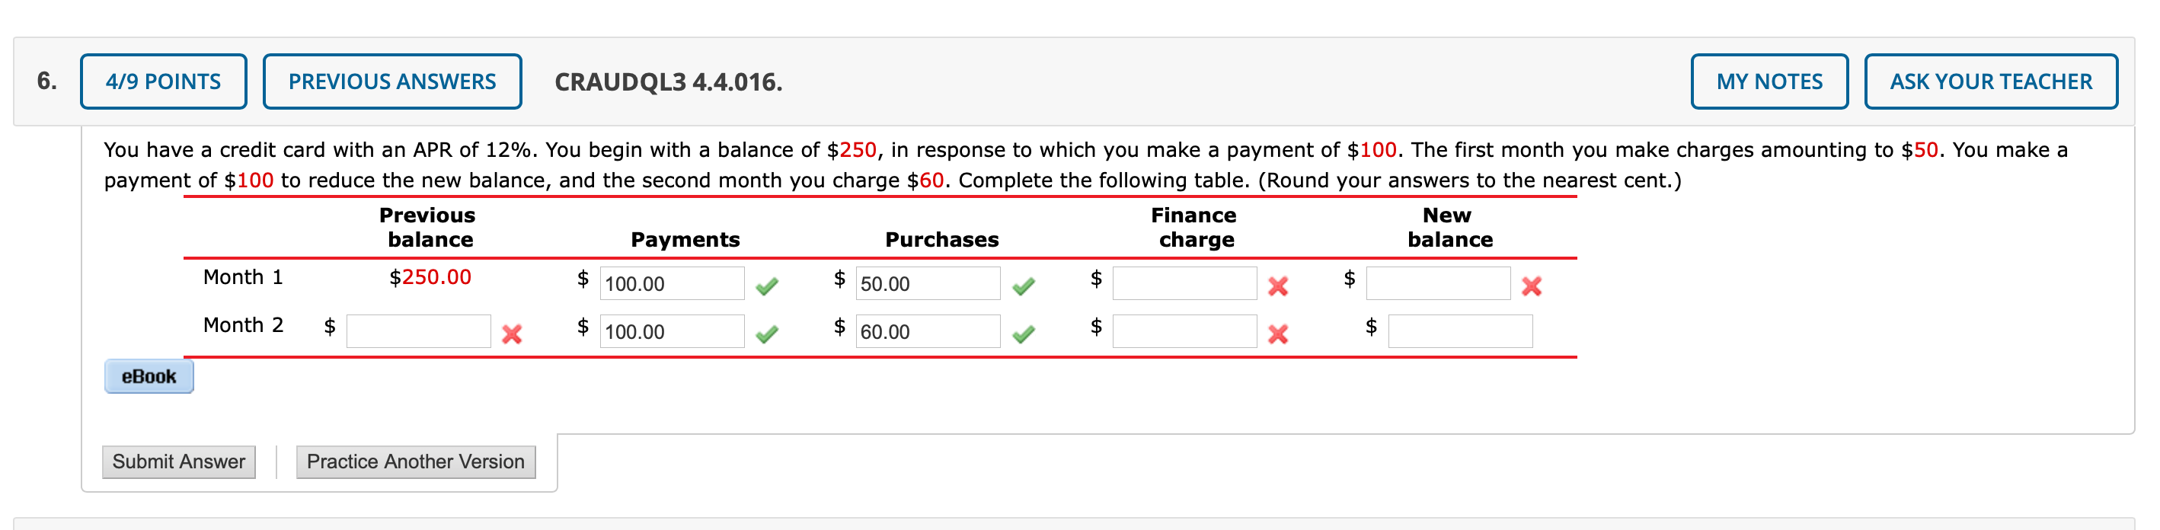Screen dimensions: 2160x530
Task: Open My Notes for question 6
Action: click(1769, 81)
